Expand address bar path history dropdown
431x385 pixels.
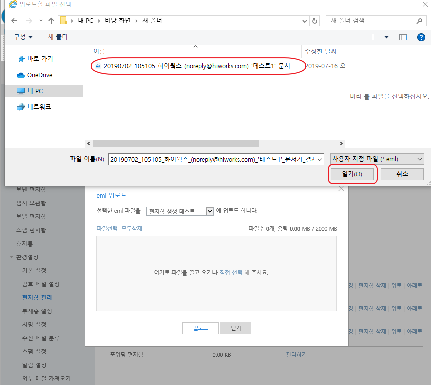304,21
